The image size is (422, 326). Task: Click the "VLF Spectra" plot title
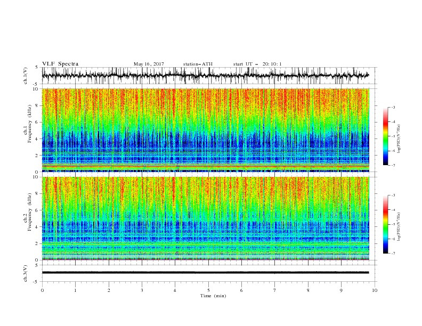pos(60,64)
